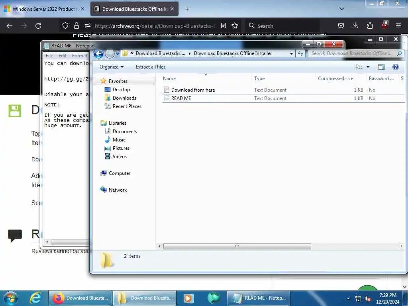Open the Edit menu in Notepad
The image size is (408, 306).
62,56
